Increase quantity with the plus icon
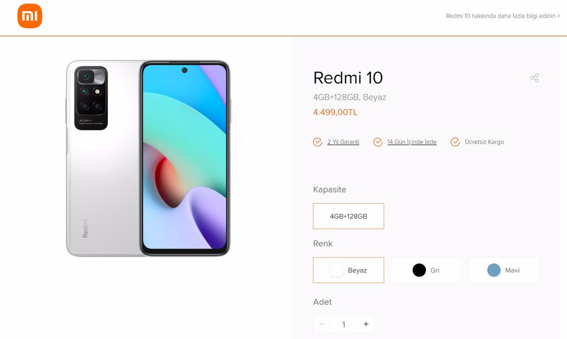567x339 pixels. pos(366,324)
